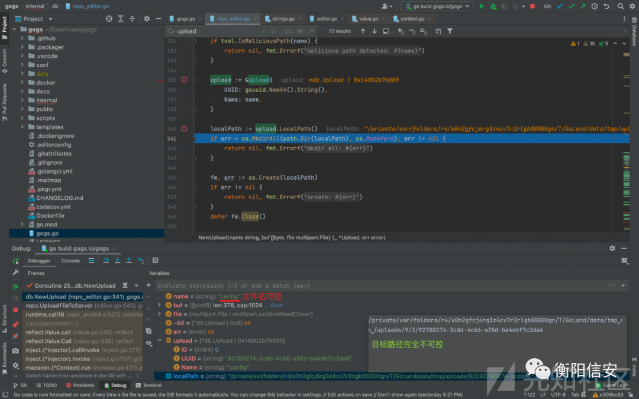Click the Step Into debugger icon
639x399 pixels.
118,260
